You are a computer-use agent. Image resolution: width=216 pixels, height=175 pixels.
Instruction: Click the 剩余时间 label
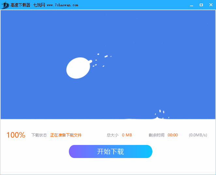point(157,135)
